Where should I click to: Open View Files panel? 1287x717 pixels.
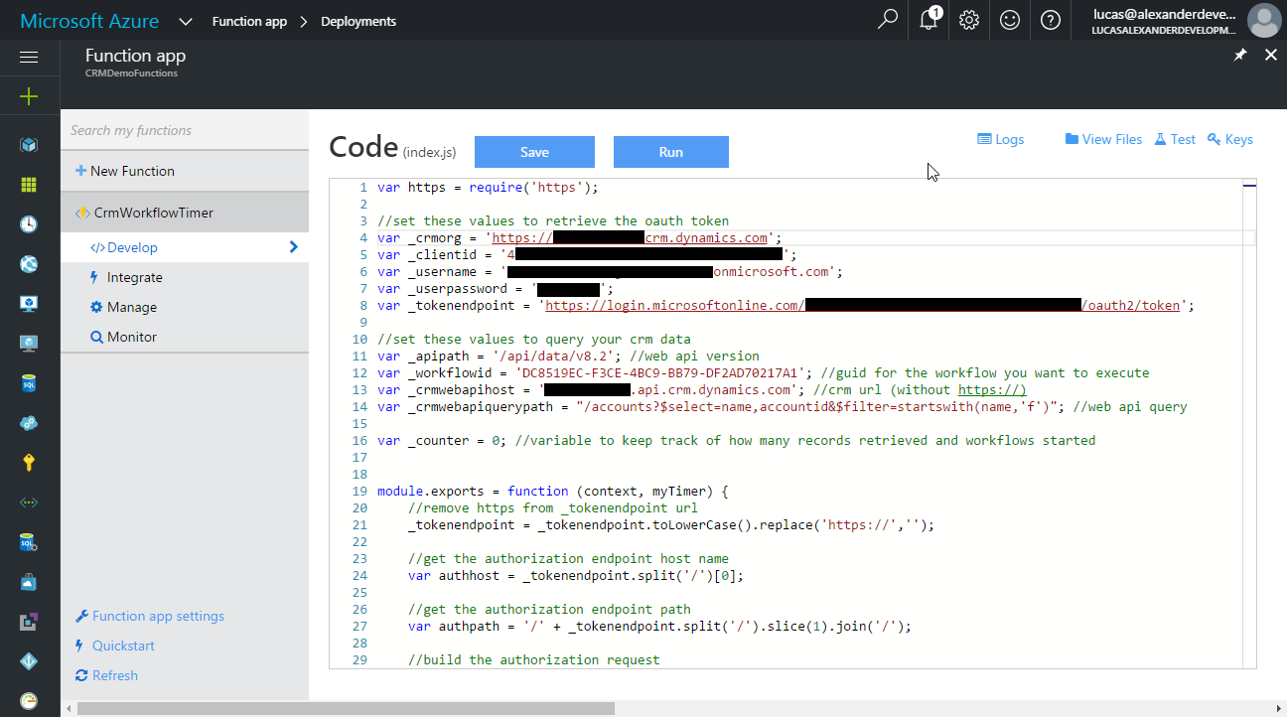click(1103, 140)
